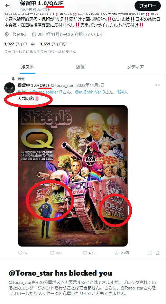
Task: Open the @m_2hhh_Ver_3 mention link
Action: pos(90,92)
